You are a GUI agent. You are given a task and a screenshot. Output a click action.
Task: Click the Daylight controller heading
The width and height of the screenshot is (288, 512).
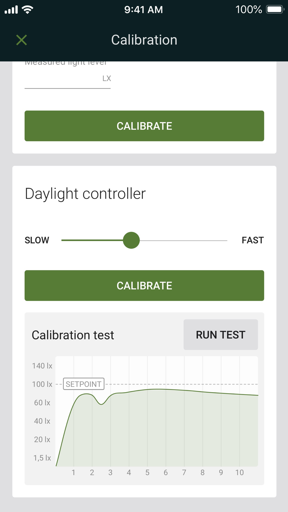[85, 194]
